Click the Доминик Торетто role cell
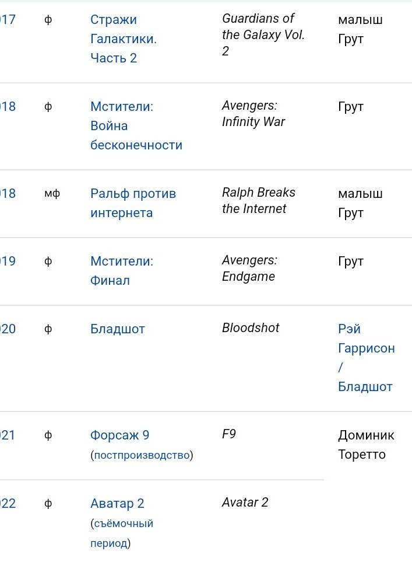Screen dimensions: 412x565 coord(366,445)
